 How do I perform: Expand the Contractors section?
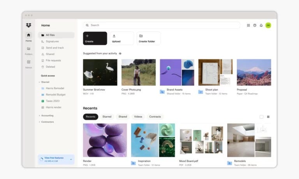point(39,122)
